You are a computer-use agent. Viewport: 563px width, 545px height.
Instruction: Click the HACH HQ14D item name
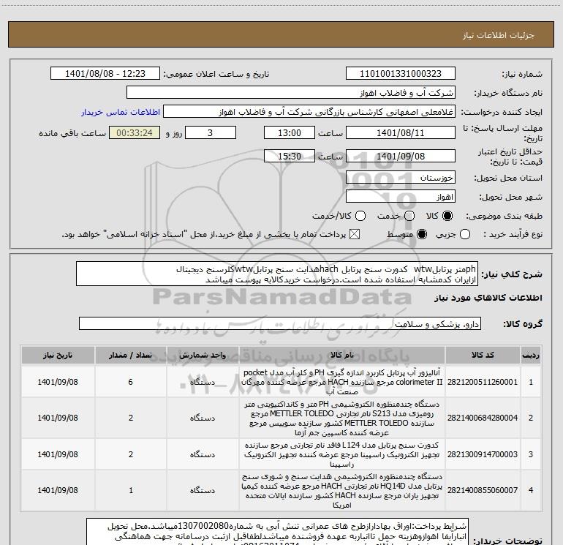point(342,490)
